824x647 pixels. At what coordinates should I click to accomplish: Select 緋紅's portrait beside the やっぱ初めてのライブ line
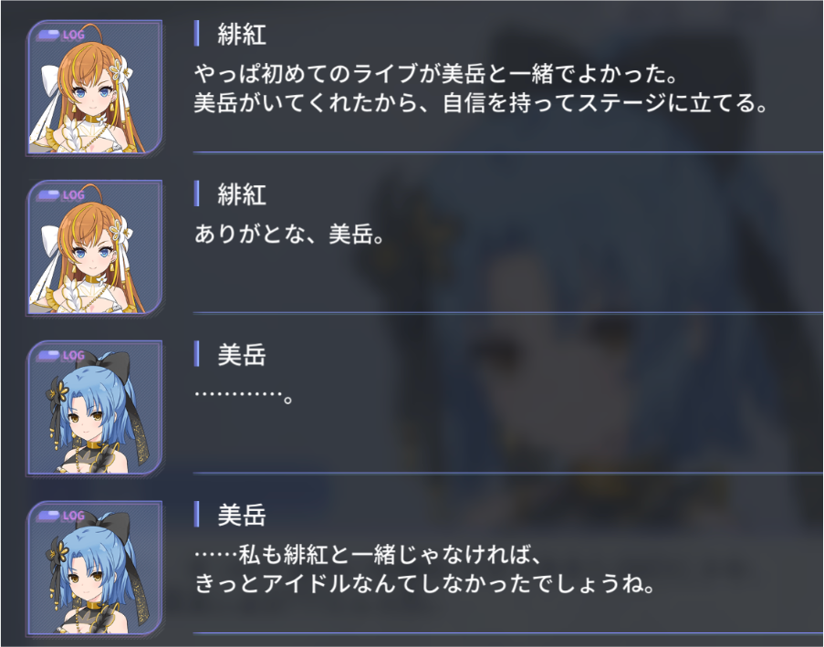[x=95, y=88]
